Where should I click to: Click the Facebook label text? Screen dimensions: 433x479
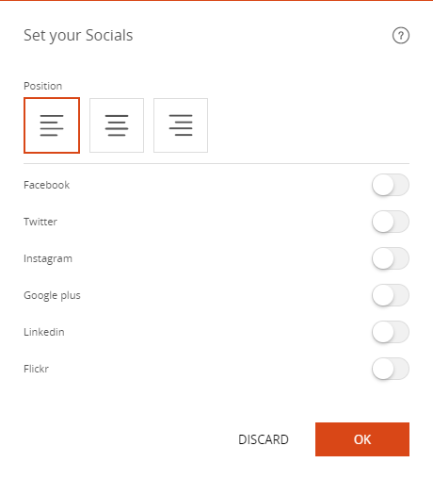click(x=46, y=185)
